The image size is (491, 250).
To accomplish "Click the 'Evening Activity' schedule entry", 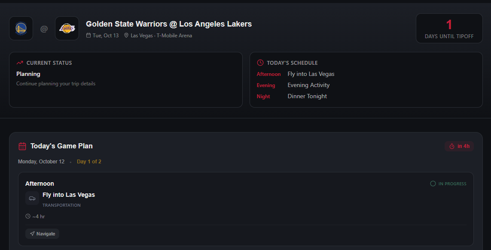I will pyautogui.click(x=308, y=85).
